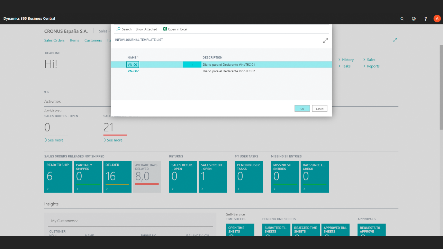The height and width of the screenshot is (249, 443).
Task: Select the VN-001 journal template
Action: coord(133,65)
